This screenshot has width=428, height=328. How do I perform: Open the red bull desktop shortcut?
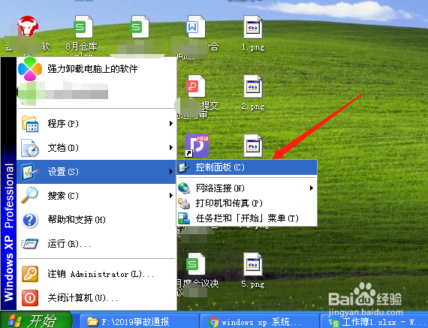point(28,26)
